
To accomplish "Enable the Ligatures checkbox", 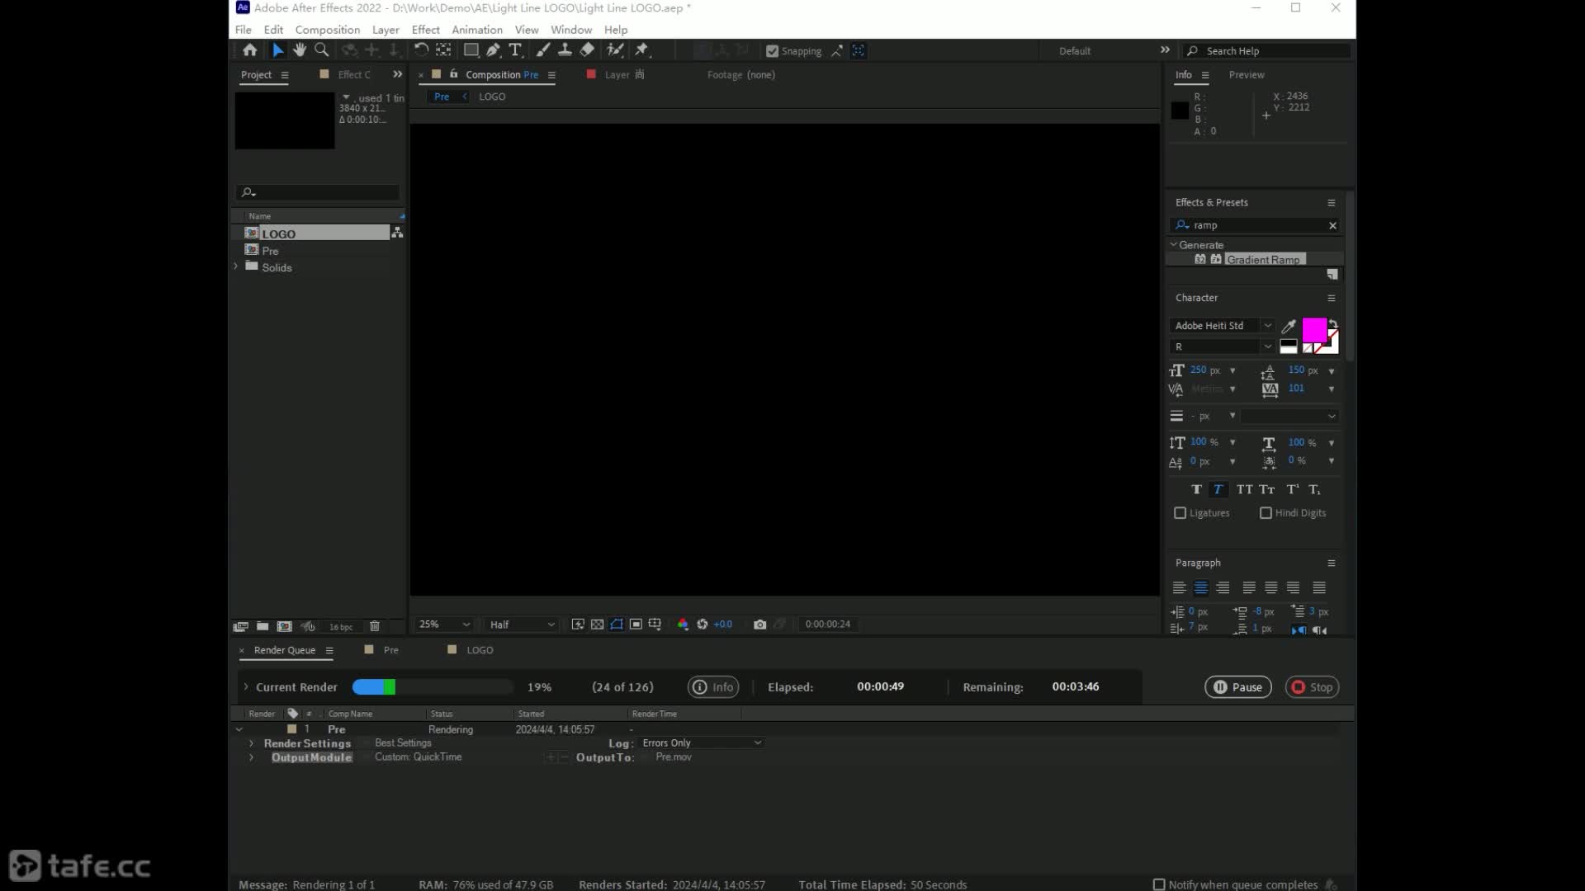I will [x=1180, y=513].
